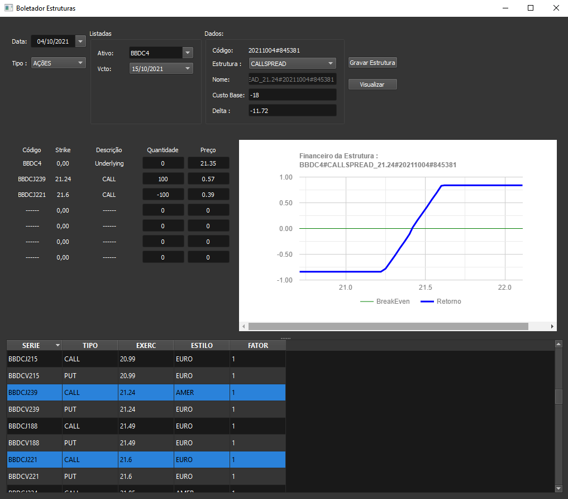
Task: Click the table scroll up arrow
Action: (559, 343)
